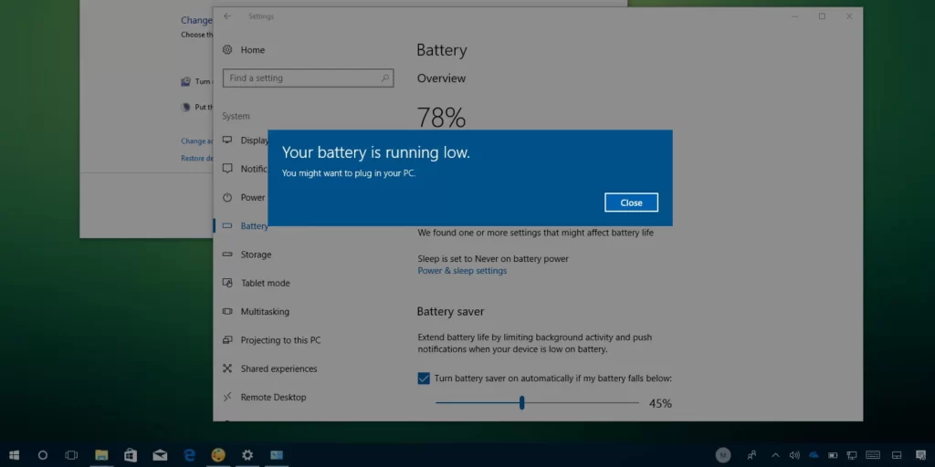This screenshot has height=467, width=935.
Task: Open Task View from the taskbar
Action: [71, 456]
